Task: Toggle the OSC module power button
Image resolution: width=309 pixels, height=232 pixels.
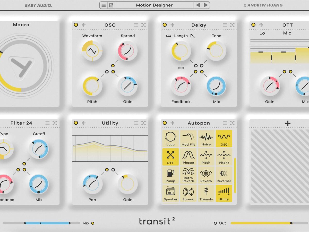Action: [x=76, y=25]
